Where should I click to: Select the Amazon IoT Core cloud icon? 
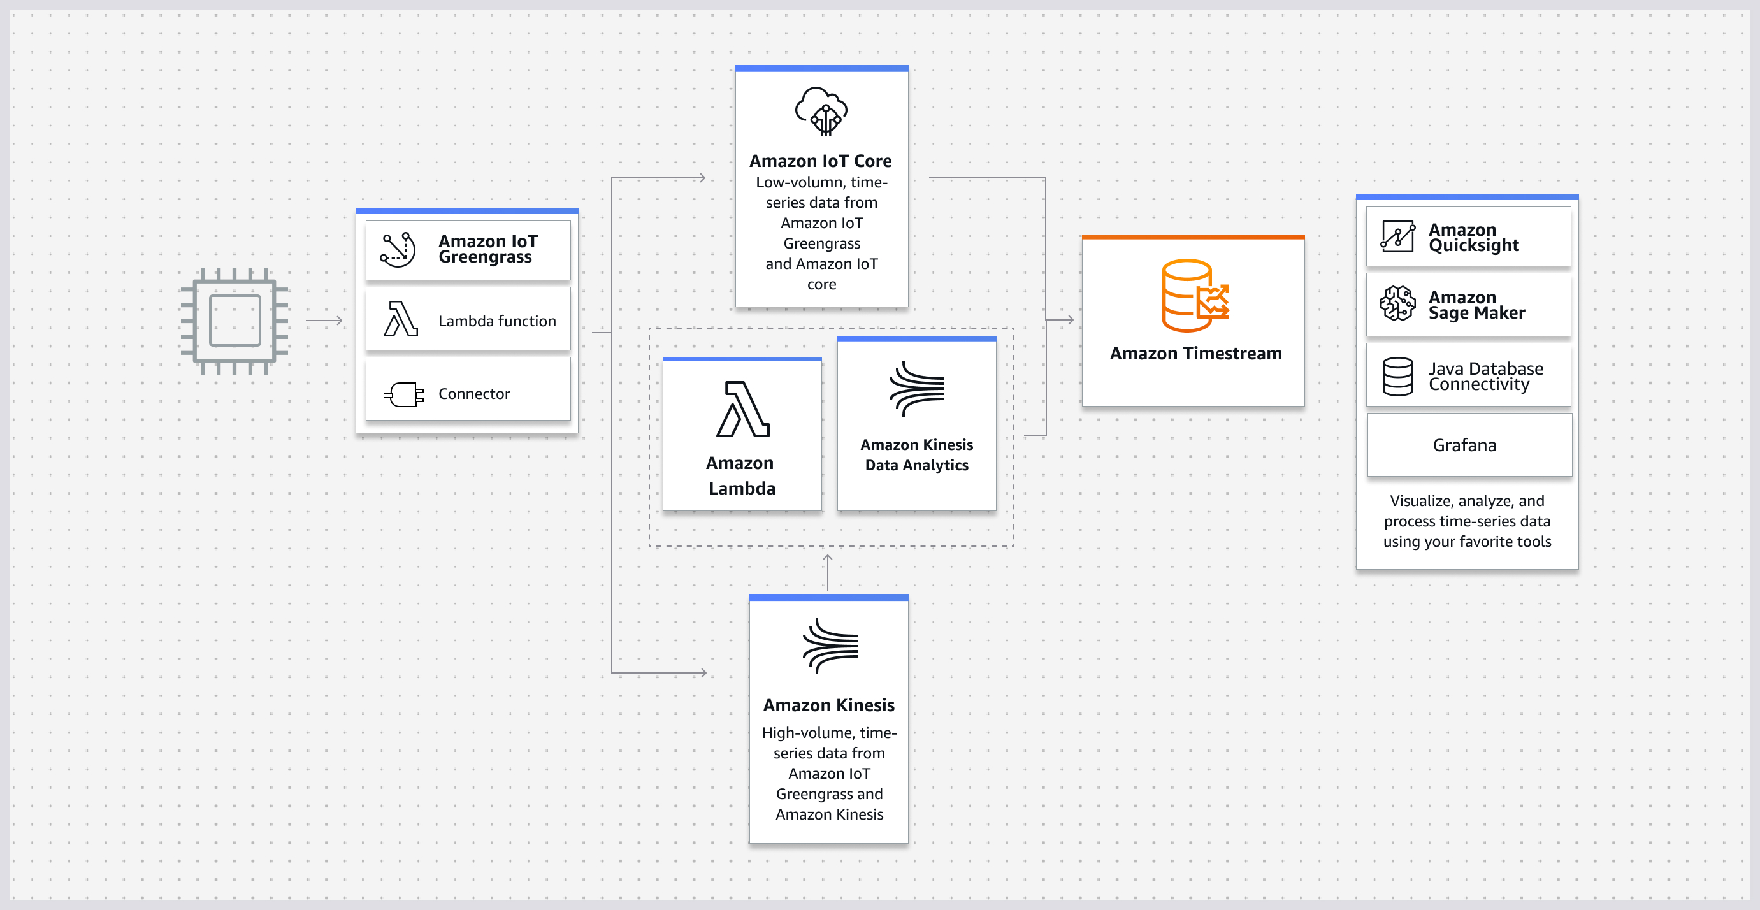click(821, 112)
